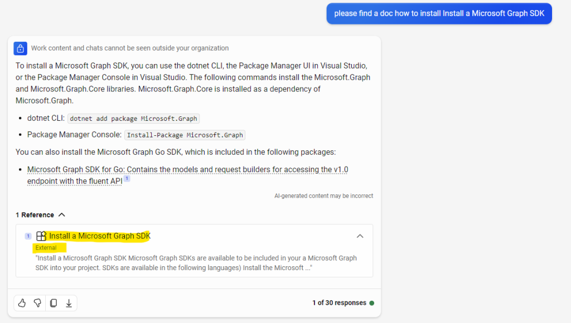The width and height of the screenshot is (571, 323).
Task: Click the user prompt message bubble
Action: [439, 13]
